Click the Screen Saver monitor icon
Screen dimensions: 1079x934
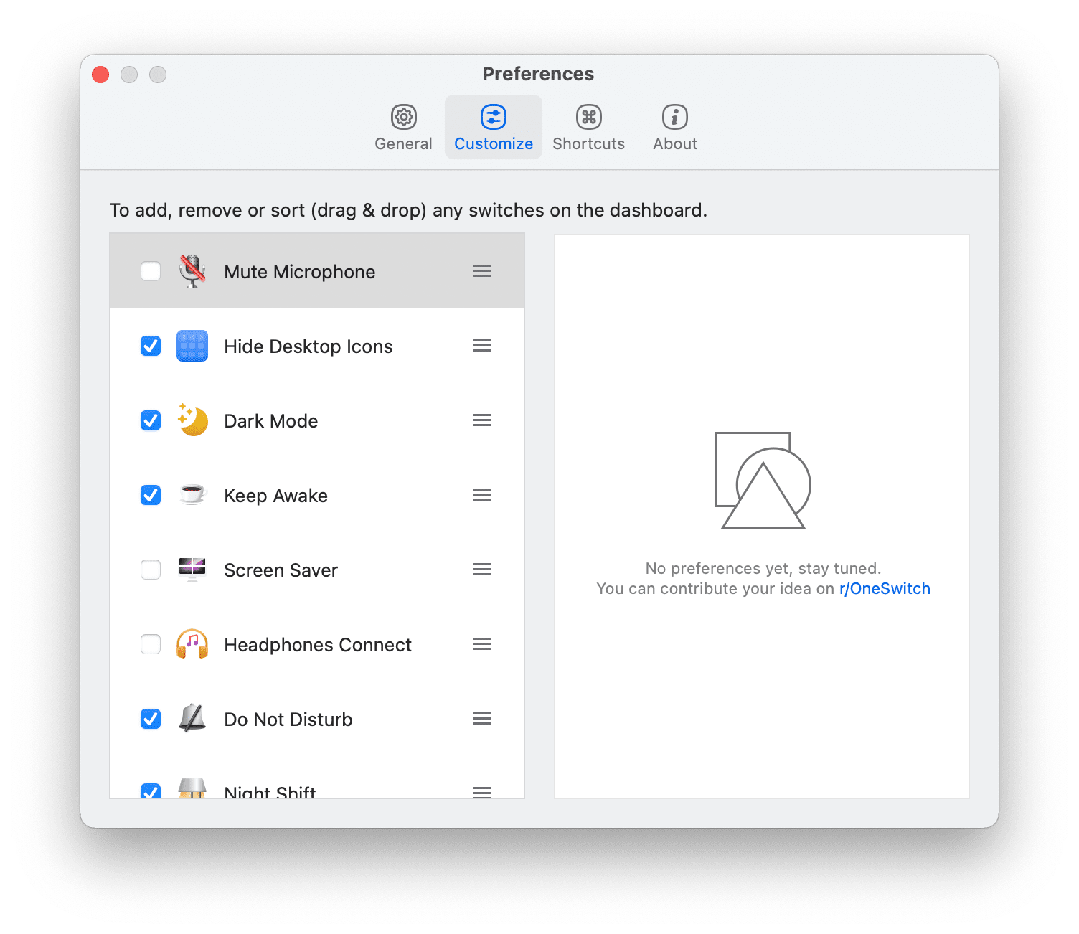[192, 569]
